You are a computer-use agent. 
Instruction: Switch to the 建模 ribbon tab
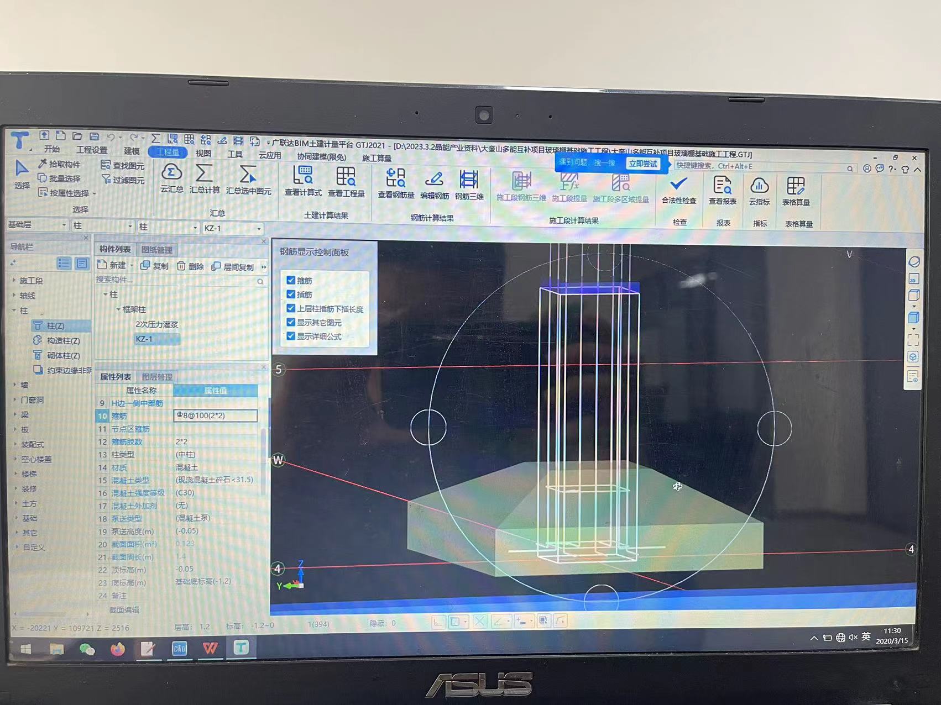tap(132, 151)
